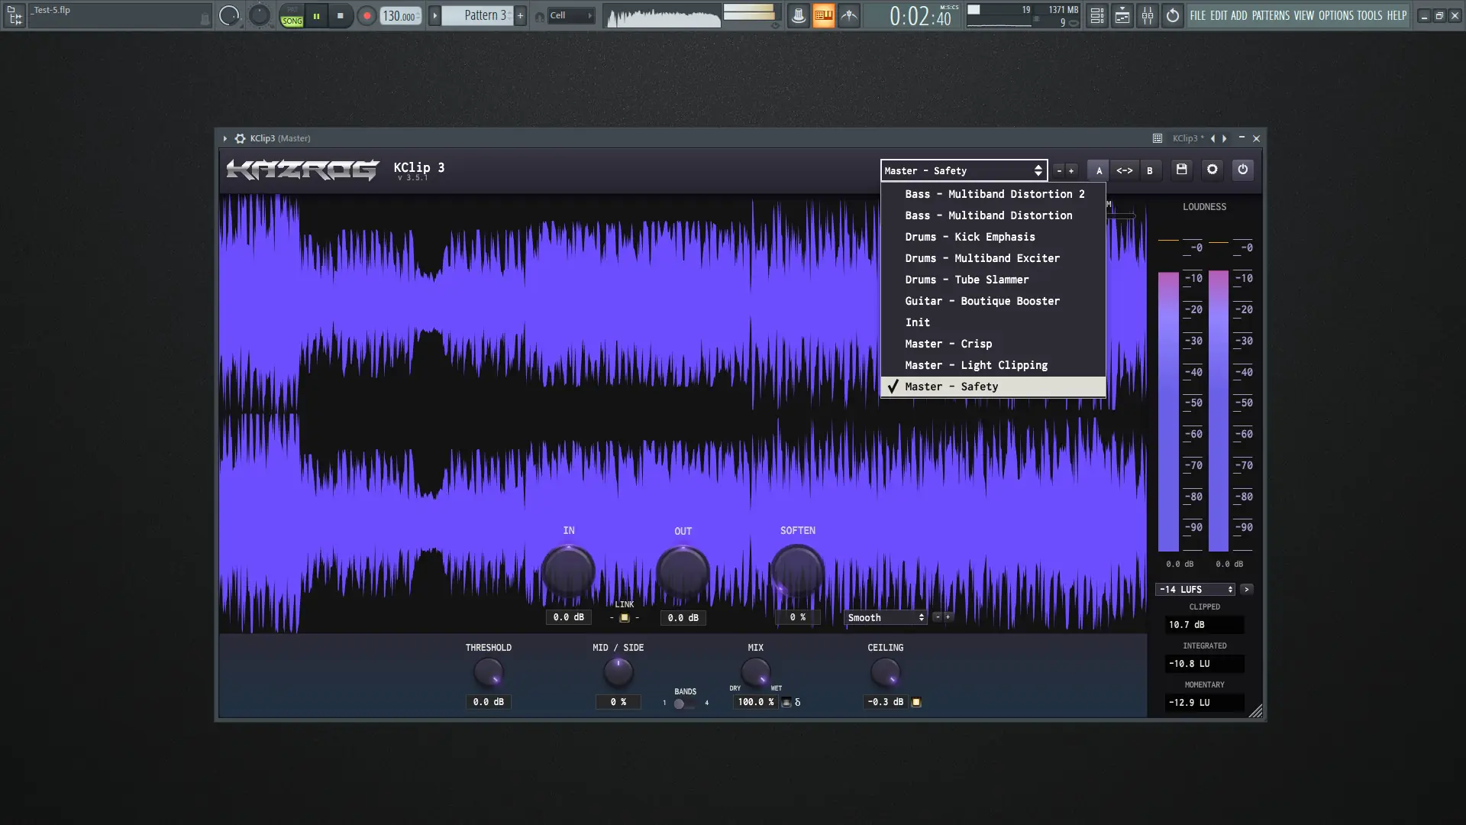Toggle KClip power bypass button

[x=1242, y=170]
